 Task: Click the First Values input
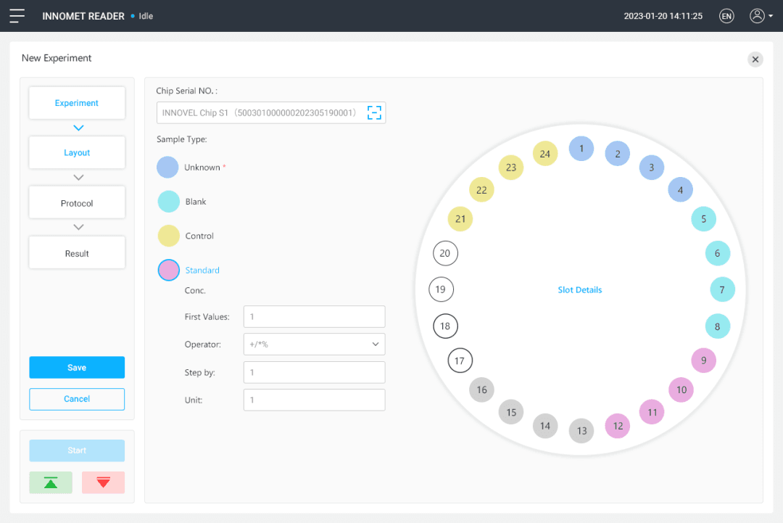pyautogui.click(x=314, y=317)
